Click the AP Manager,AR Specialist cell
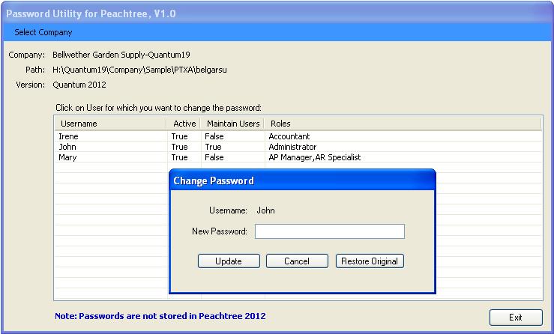Screen dimensions: 554x334 pyautogui.click(x=314, y=157)
